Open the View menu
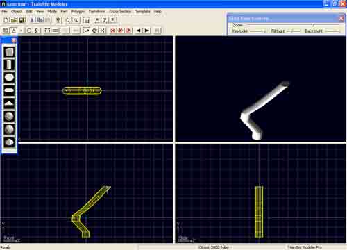This screenshot has width=347, height=250. point(40,11)
